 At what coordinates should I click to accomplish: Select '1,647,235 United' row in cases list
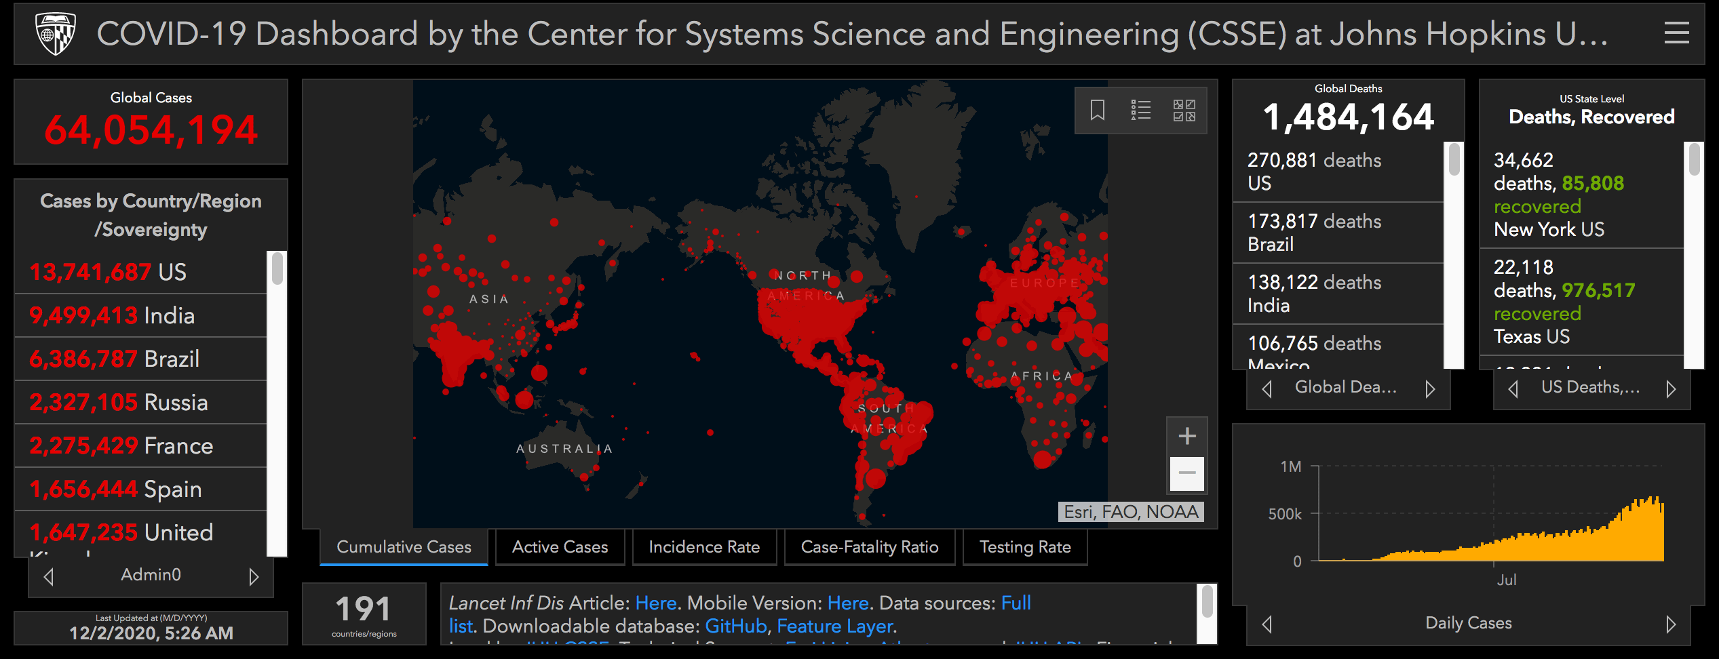[x=141, y=534]
